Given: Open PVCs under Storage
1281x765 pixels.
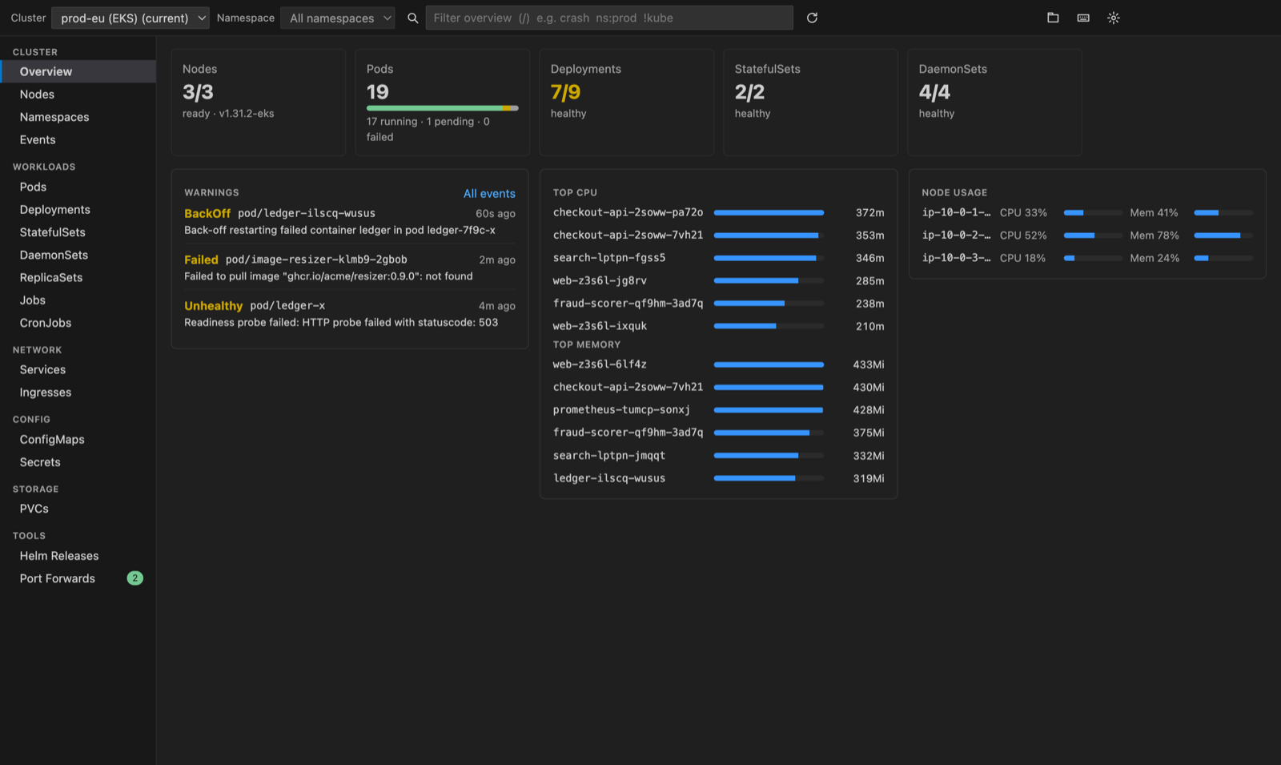Looking at the screenshot, I should (78, 509).
